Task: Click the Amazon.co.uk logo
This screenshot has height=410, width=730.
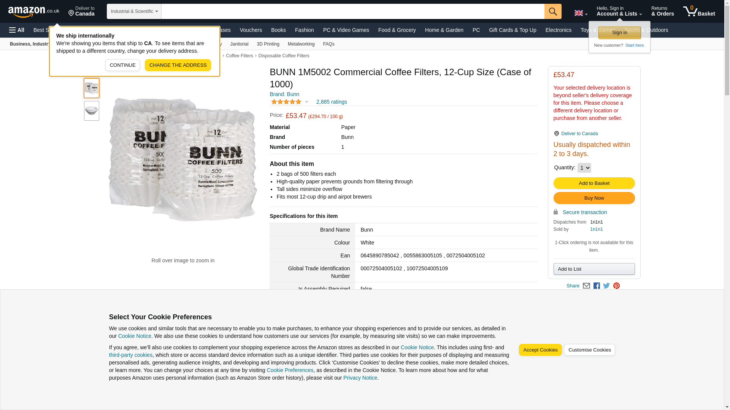Action: [x=33, y=11]
